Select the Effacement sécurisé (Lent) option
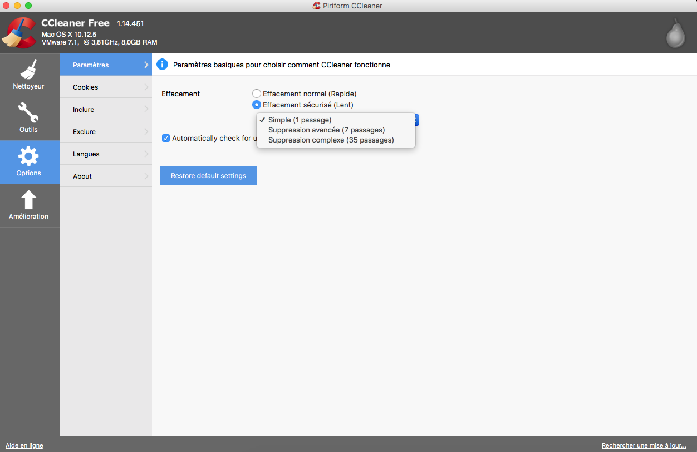Viewport: 697px width, 452px height. point(256,105)
